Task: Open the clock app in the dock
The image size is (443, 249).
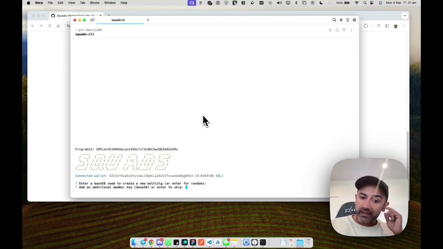Action: point(254,242)
